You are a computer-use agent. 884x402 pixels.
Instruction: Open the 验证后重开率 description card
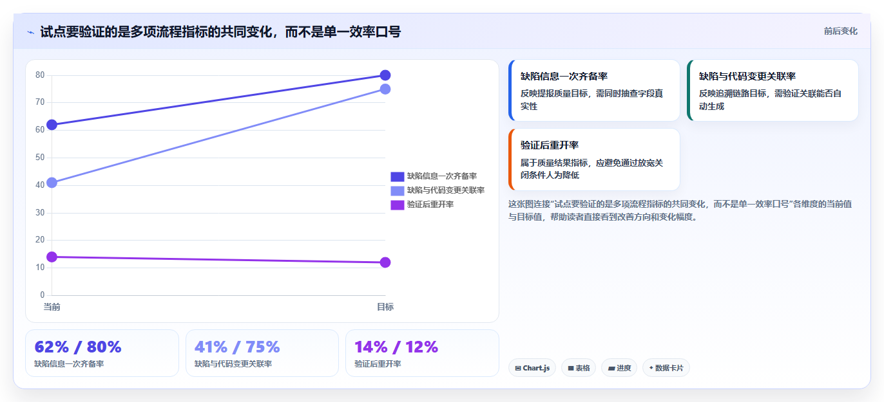pos(594,160)
